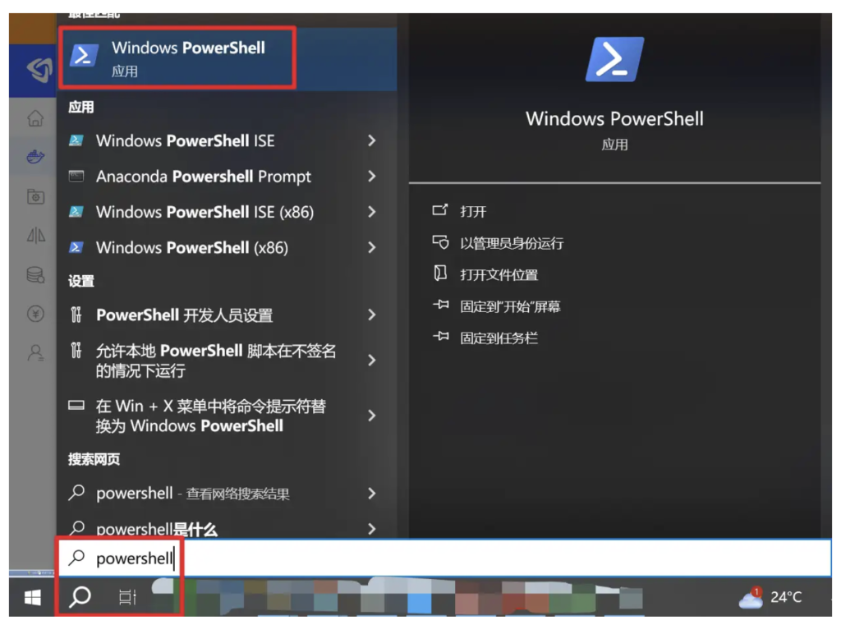This screenshot has height=625, width=841.
Task: Click the 打开 open icon
Action: coord(440,209)
